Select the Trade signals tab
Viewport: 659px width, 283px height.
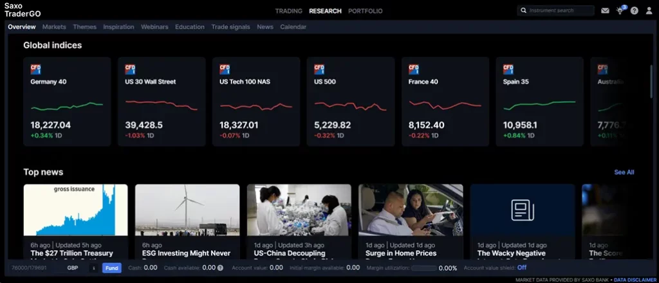pos(231,27)
